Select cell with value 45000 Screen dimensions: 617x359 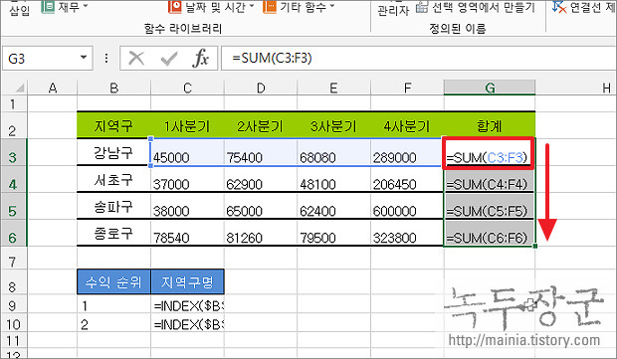[x=187, y=152]
